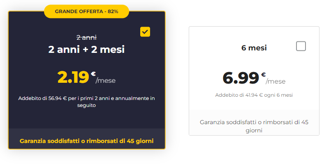This screenshot has height=168, width=331.
Task: Click the yellow 2.19 price
Action: click(x=73, y=77)
